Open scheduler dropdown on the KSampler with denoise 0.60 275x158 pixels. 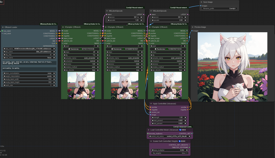[124, 61]
